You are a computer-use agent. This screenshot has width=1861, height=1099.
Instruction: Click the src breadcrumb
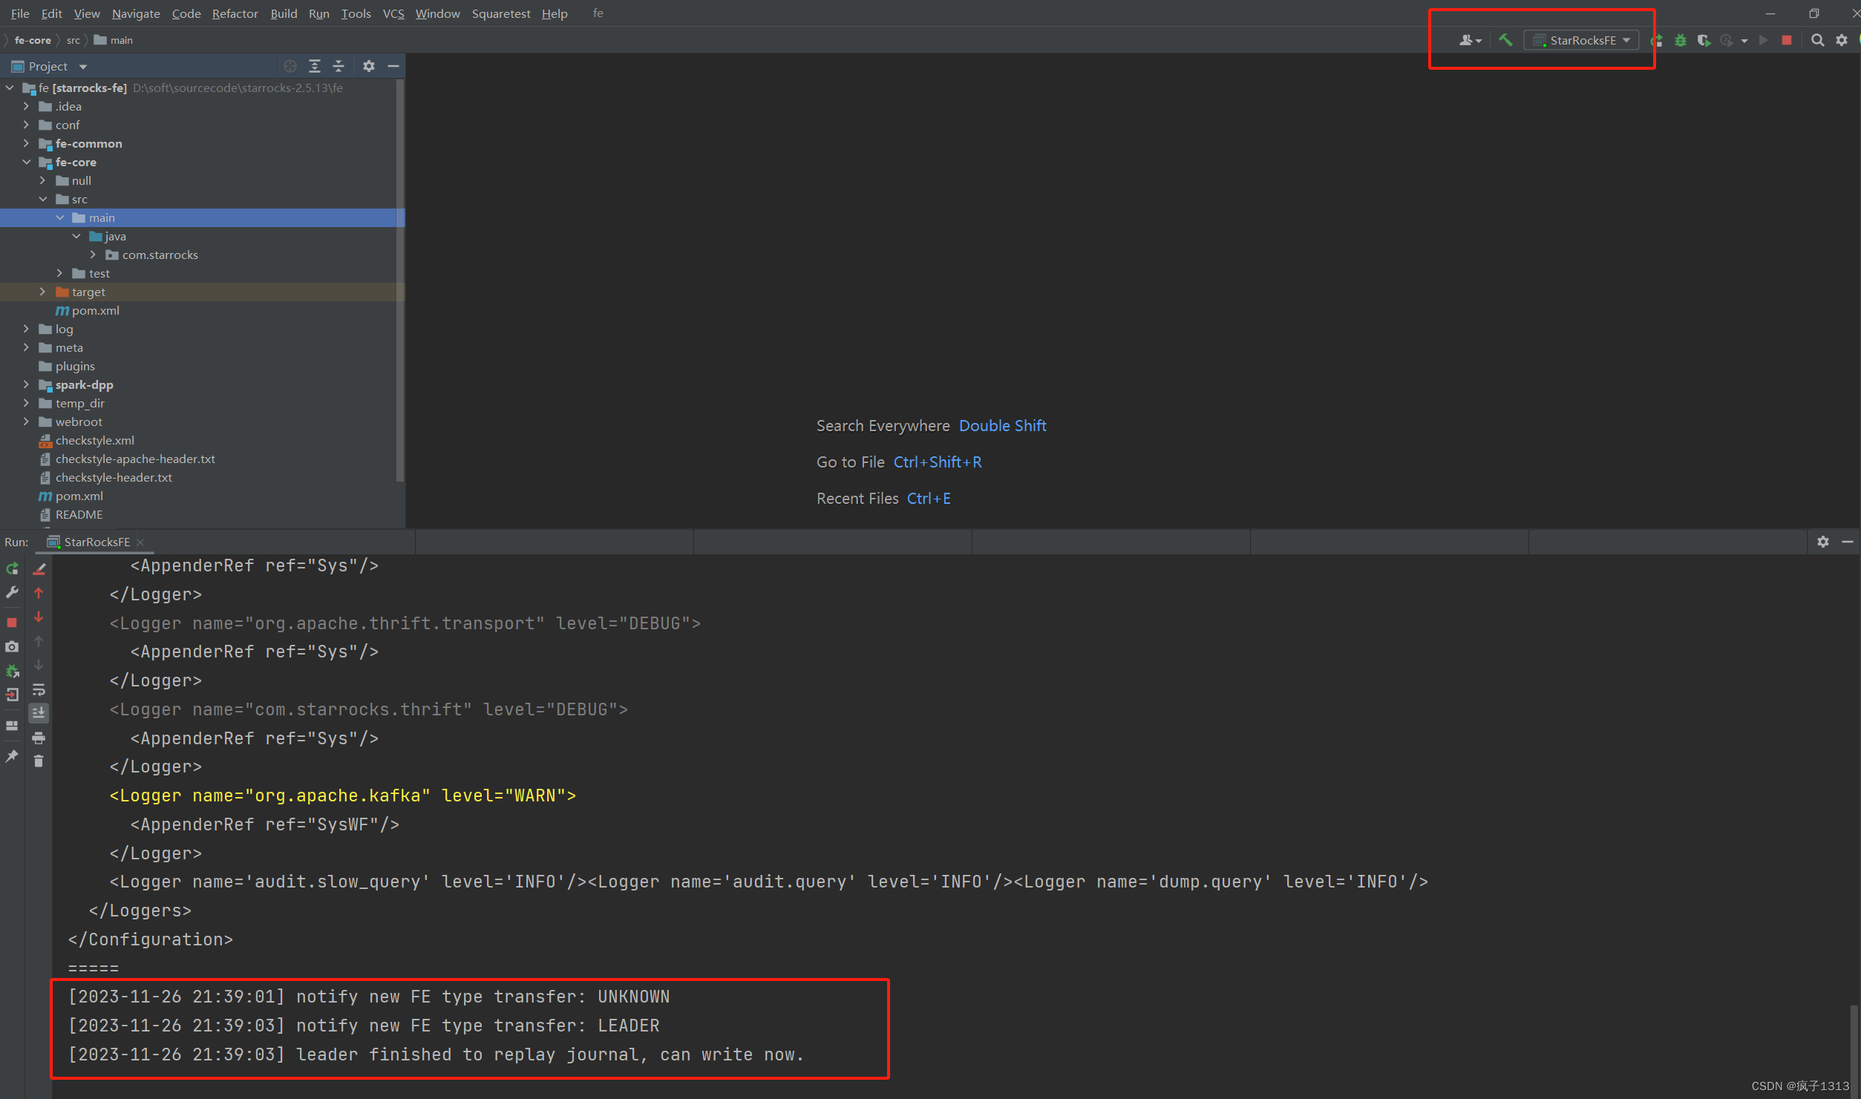73,40
